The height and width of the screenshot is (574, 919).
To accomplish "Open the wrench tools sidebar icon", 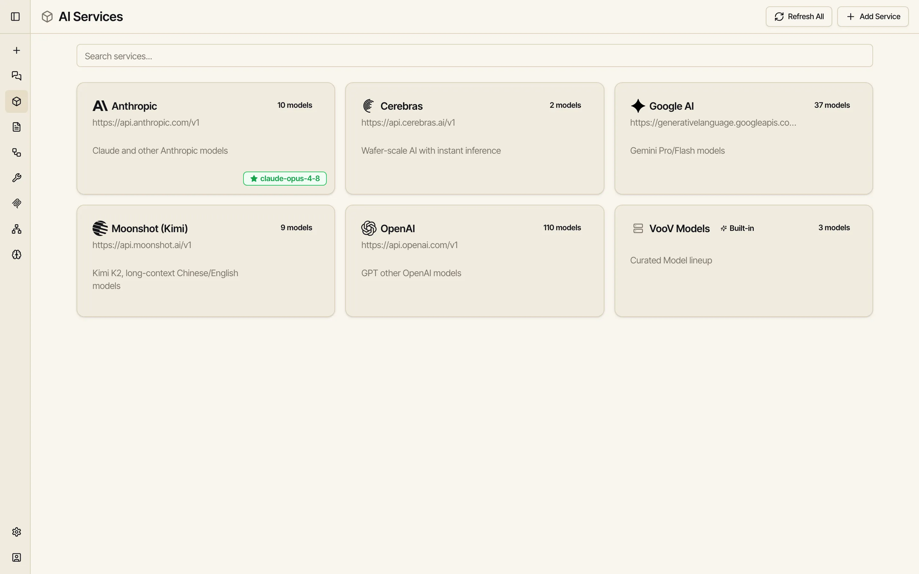I will point(16,178).
